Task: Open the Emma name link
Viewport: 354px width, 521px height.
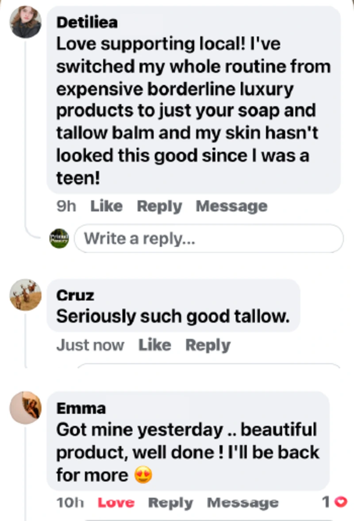Action: click(81, 408)
